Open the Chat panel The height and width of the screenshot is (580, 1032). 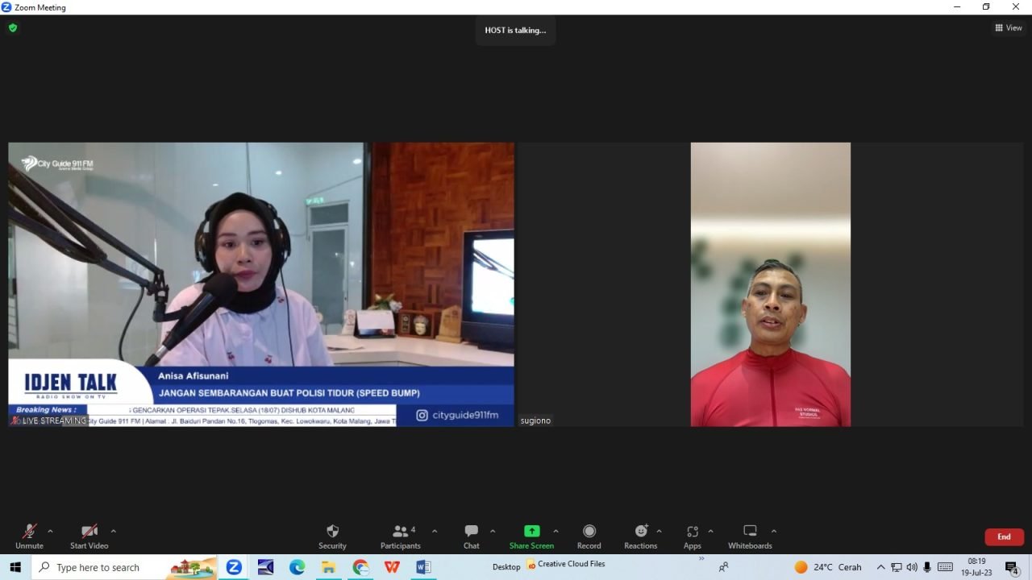pos(471,536)
